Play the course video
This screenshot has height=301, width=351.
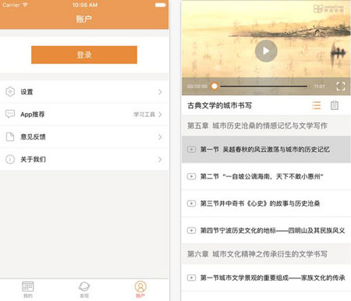(266, 51)
